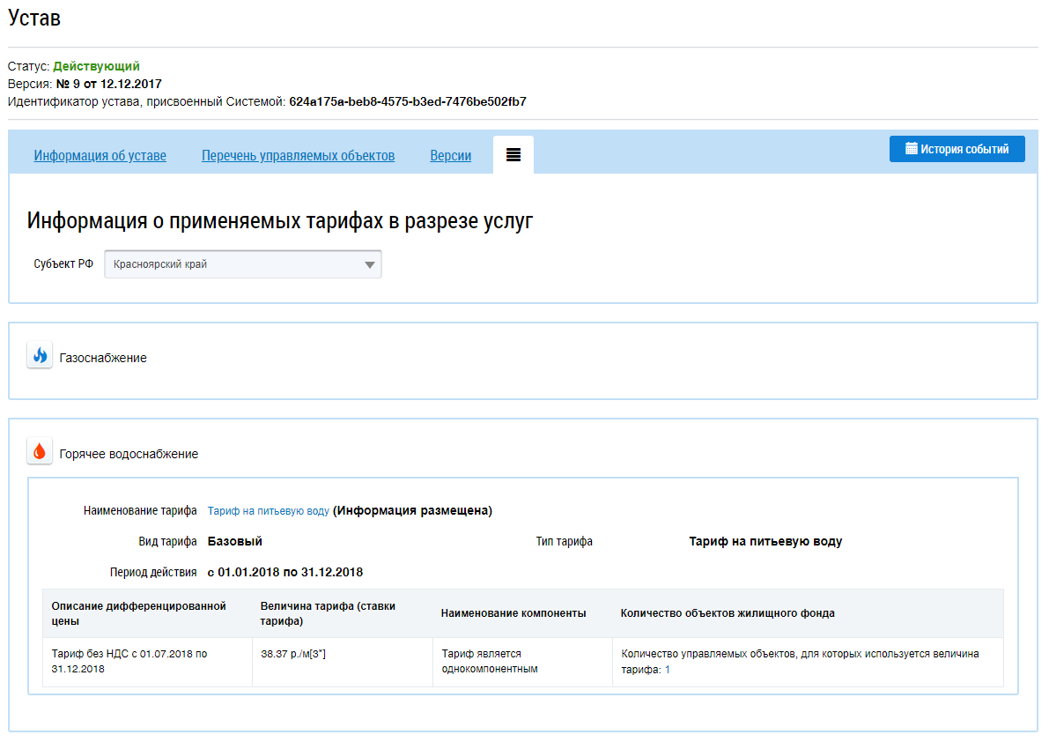Click the Горячее водоснабжение section title text
1049x742 pixels.
coord(129,454)
